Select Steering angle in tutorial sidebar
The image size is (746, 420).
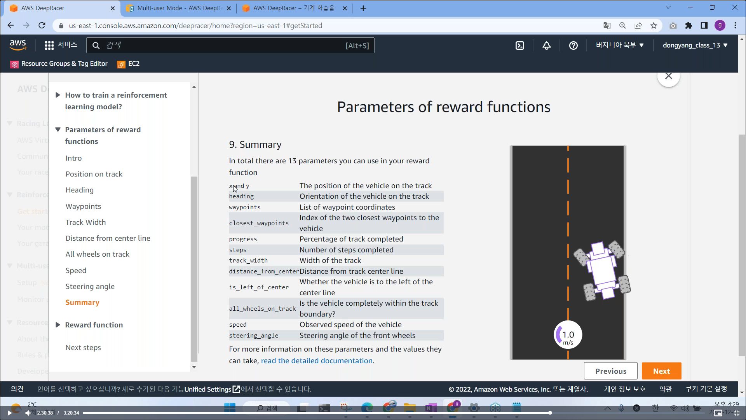pyautogui.click(x=90, y=286)
